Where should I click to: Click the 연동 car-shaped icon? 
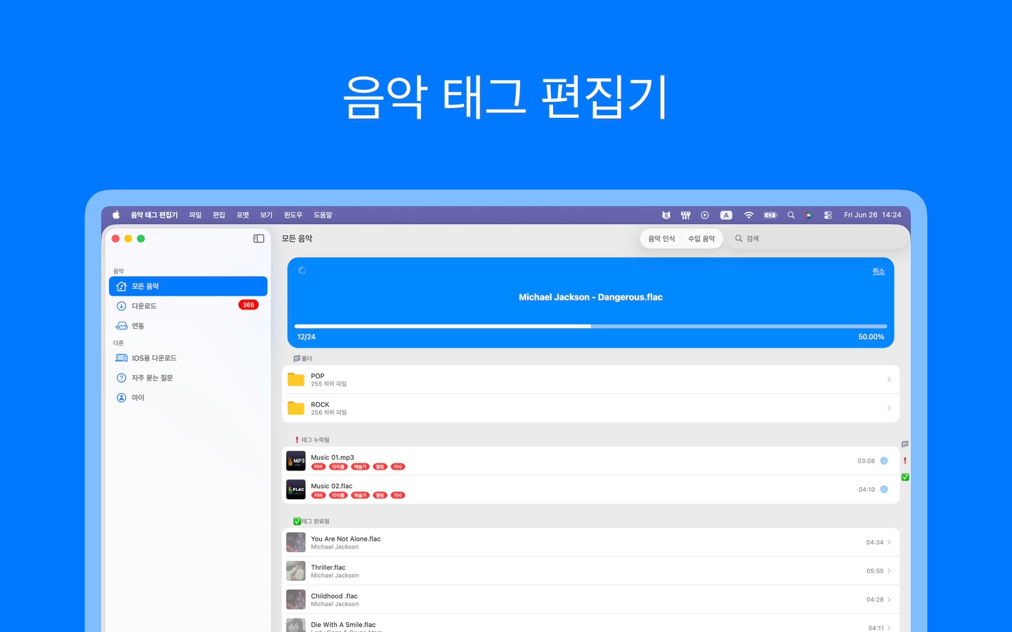click(x=122, y=326)
